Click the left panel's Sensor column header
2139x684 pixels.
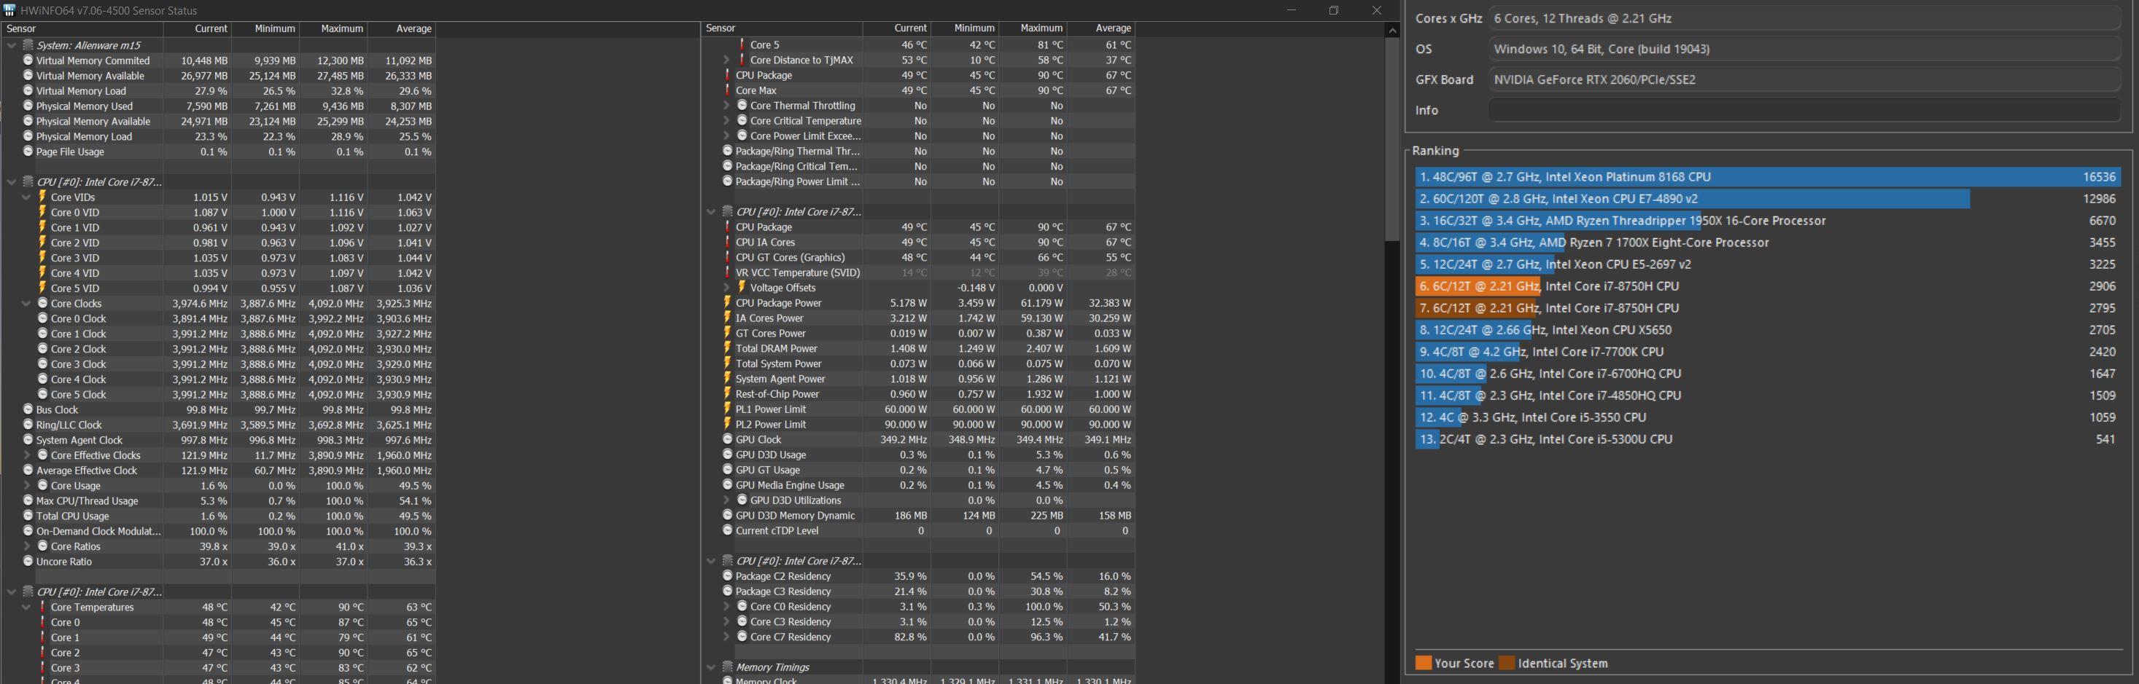(x=82, y=28)
